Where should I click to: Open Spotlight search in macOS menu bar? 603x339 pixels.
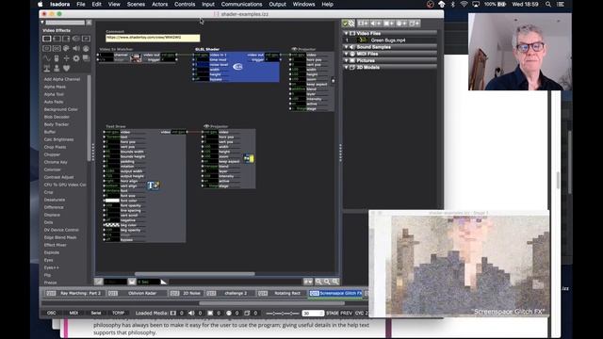click(x=548, y=4)
